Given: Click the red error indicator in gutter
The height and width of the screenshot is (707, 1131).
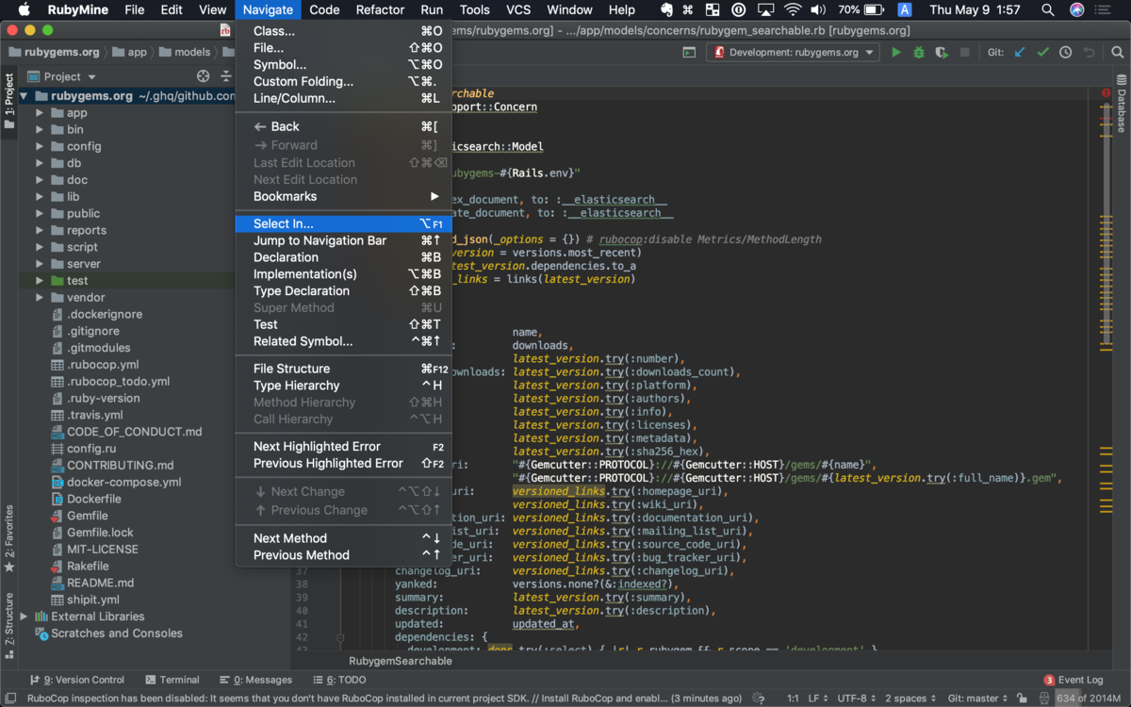Looking at the screenshot, I should tap(1106, 93).
